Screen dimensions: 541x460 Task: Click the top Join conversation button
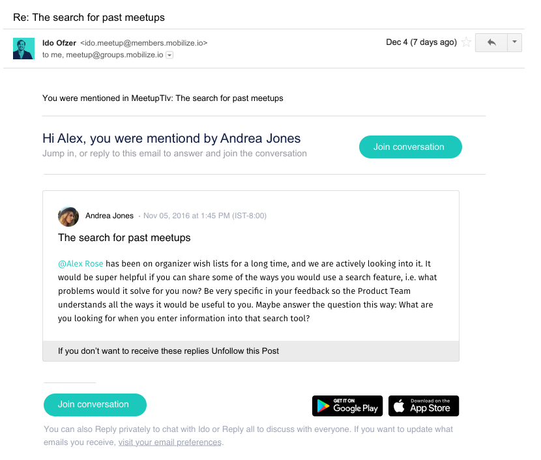(410, 147)
